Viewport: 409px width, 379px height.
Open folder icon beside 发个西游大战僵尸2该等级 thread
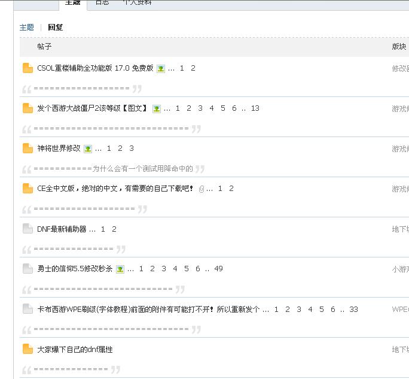tap(28, 108)
